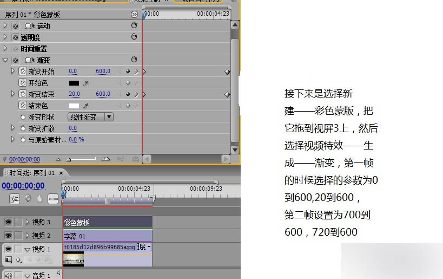Mute the 音频 1 track
Screen dimensions: 443x279
9,275
